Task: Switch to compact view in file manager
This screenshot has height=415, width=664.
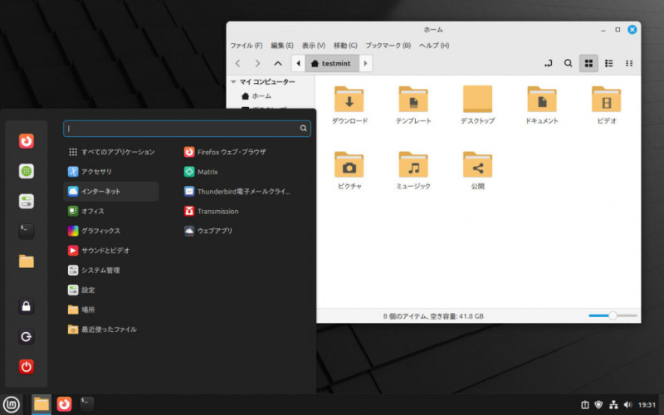Action: (629, 63)
